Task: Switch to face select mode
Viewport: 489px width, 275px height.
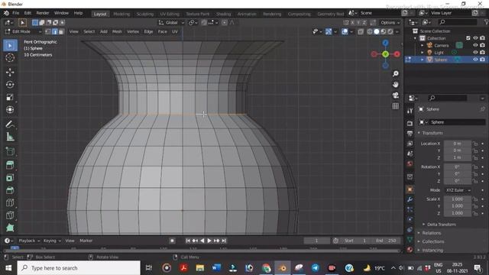Action: point(61,31)
